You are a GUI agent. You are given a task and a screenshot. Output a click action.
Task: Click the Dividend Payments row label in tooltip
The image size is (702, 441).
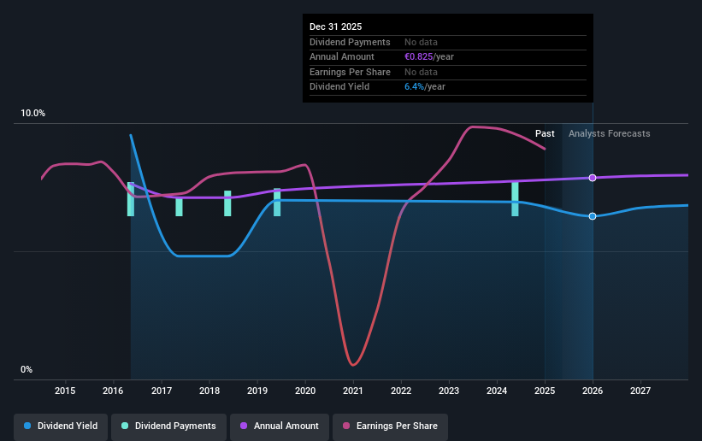click(x=350, y=42)
